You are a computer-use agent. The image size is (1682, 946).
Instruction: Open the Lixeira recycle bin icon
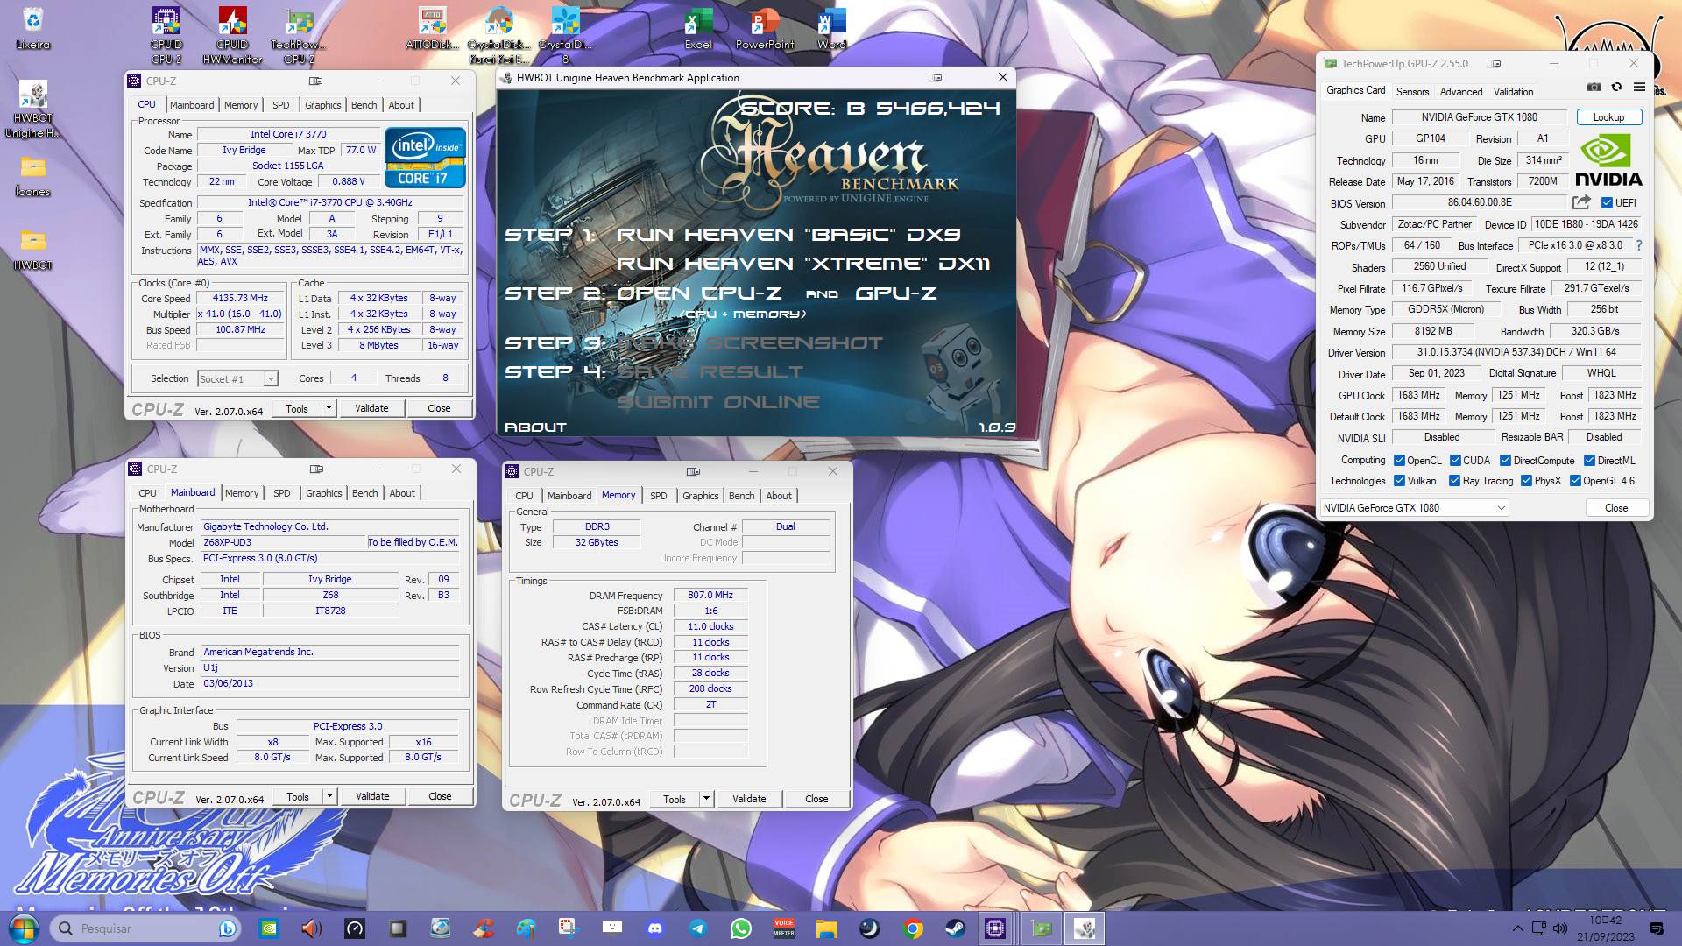(32, 28)
